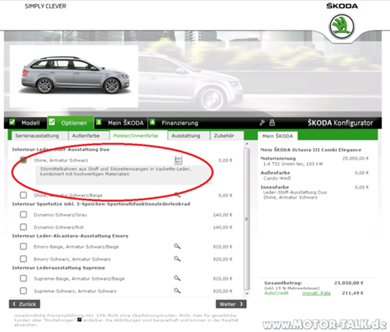This screenshot has width=390, height=332.
Task: Uncheck Shine, Armatur Schwarz option
Action: [23, 160]
